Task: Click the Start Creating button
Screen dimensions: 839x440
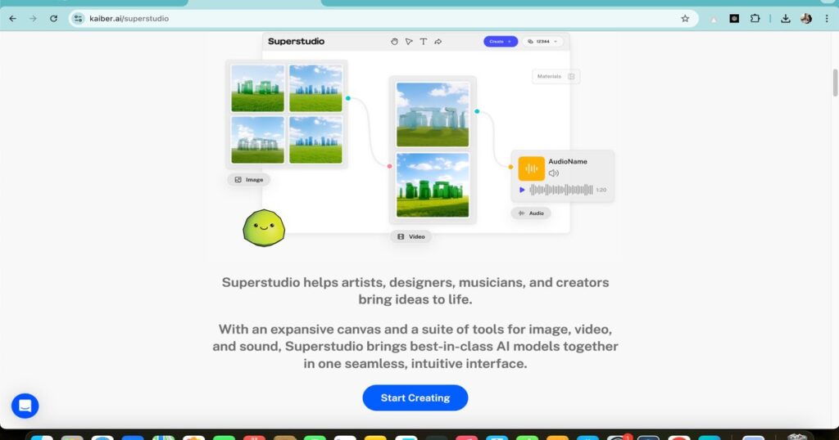Action: point(415,397)
